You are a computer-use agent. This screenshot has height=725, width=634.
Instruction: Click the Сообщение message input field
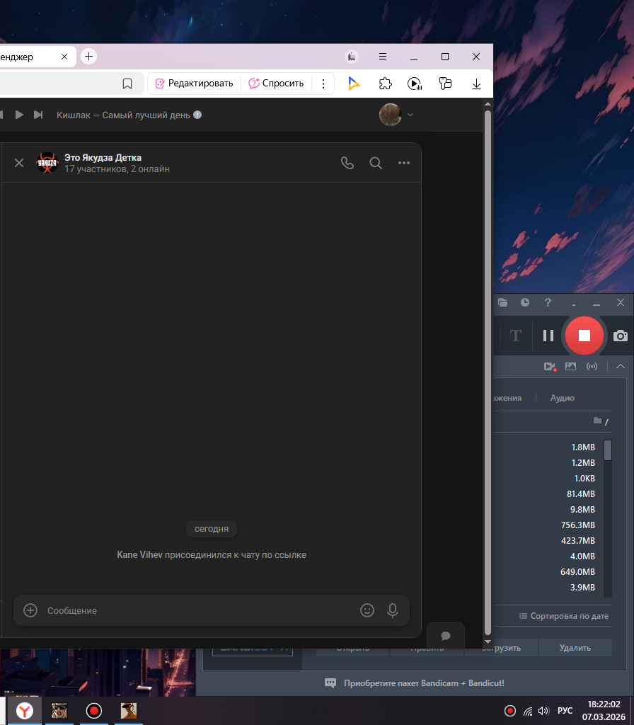coord(198,610)
